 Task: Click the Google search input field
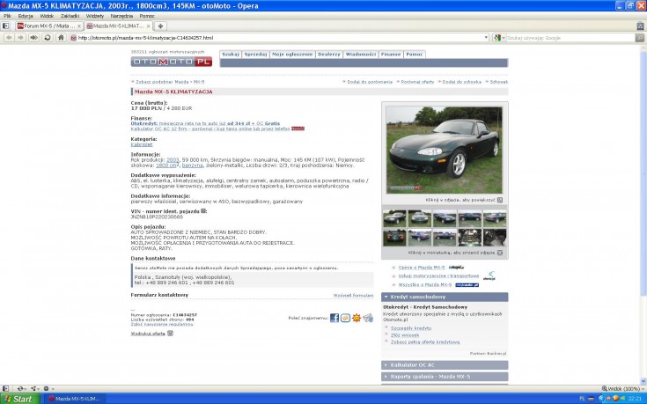[570, 38]
